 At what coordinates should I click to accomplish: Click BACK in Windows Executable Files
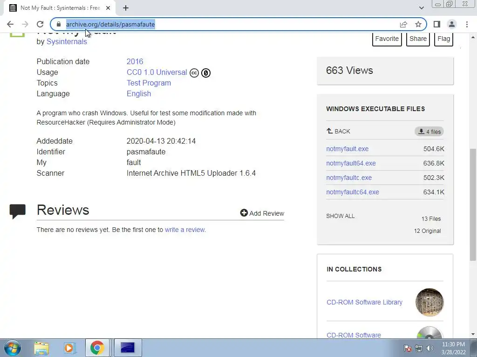(x=338, y=131)
